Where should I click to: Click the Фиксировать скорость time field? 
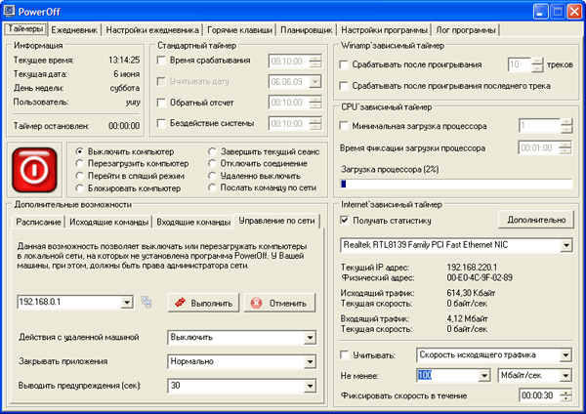[539, 395]
